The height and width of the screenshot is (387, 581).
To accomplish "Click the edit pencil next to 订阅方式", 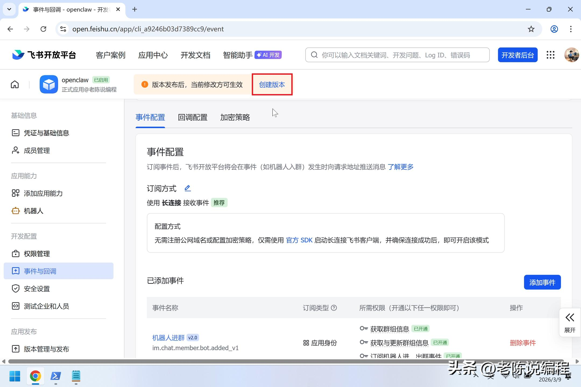I will [x=187, y=188].
